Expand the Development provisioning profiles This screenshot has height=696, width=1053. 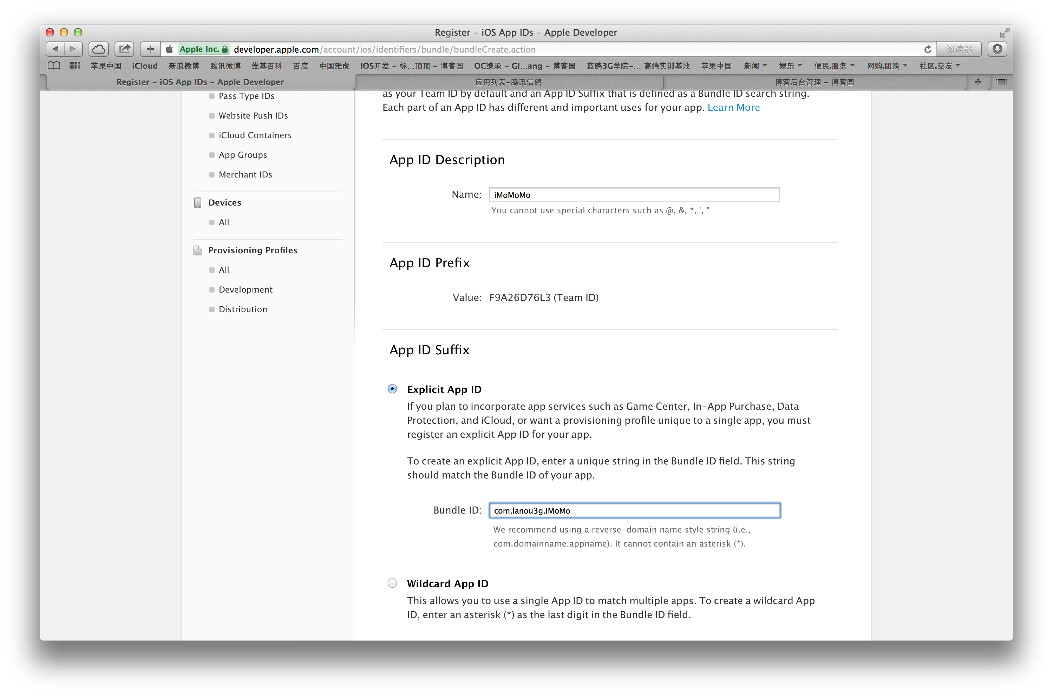246,289
